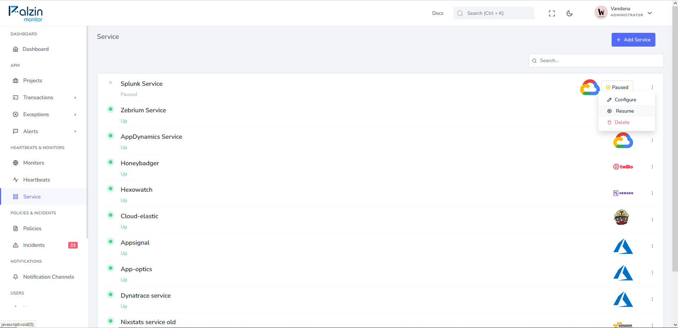Screen dimensions: 678x328
Task: Click Heroku logo on Hexowatch row
Action: pyautogui.click(x=623, y=193)
